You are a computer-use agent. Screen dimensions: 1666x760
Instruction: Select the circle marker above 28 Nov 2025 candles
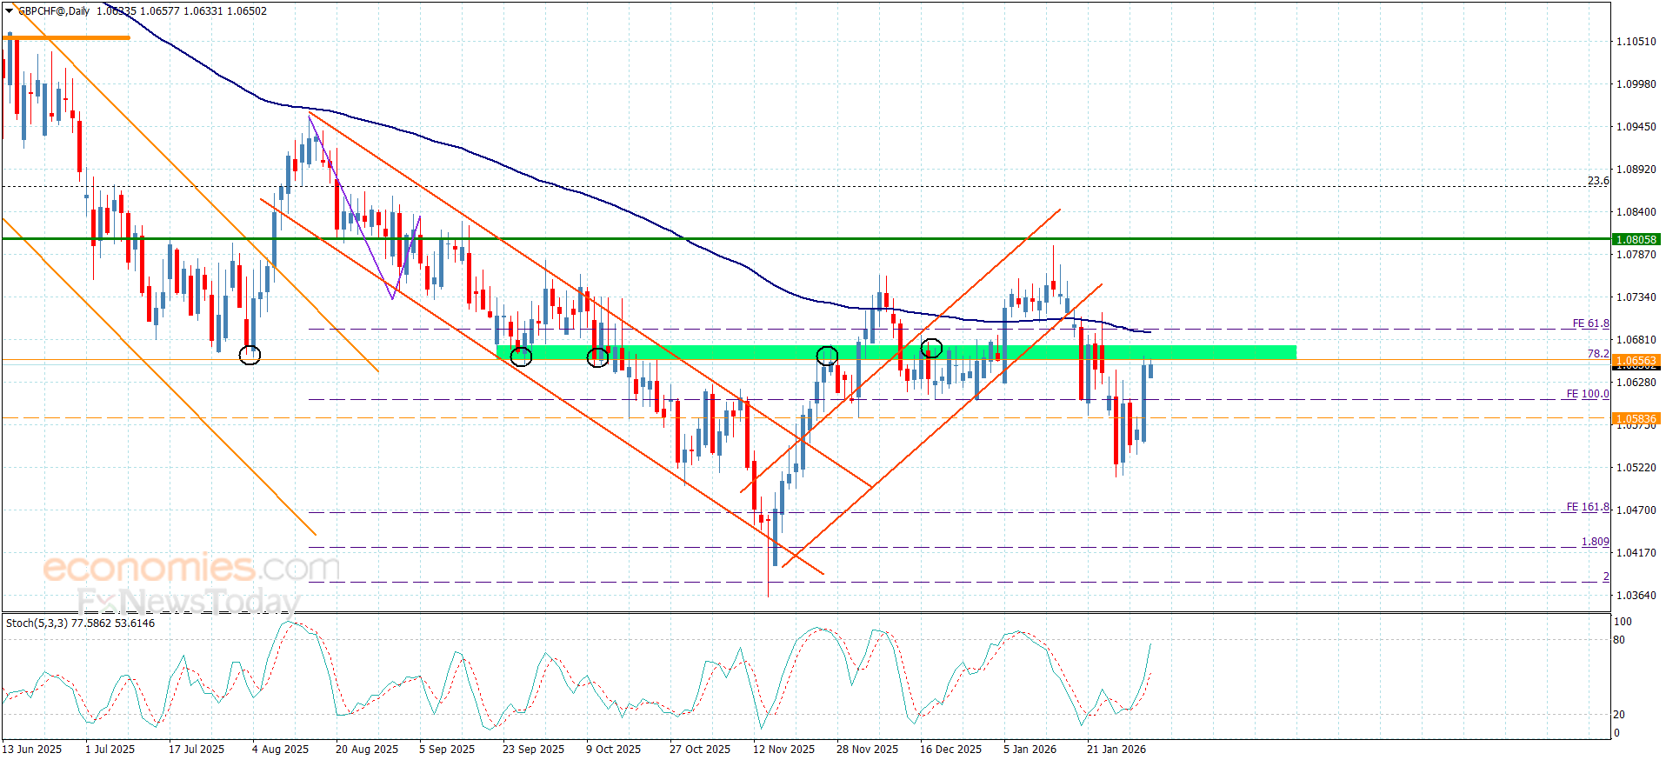(827, 355)
